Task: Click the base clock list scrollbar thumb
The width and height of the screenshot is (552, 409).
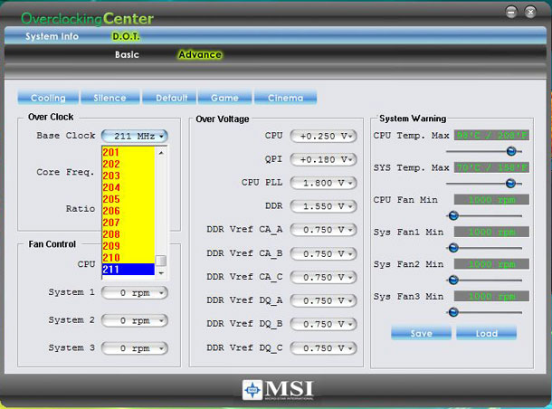Action: (x=161, y=261)
